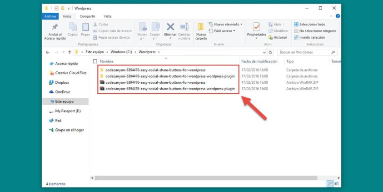Click the Cambiar nombre icon
The height and width of the screenshot is (192, 383).
184,27
